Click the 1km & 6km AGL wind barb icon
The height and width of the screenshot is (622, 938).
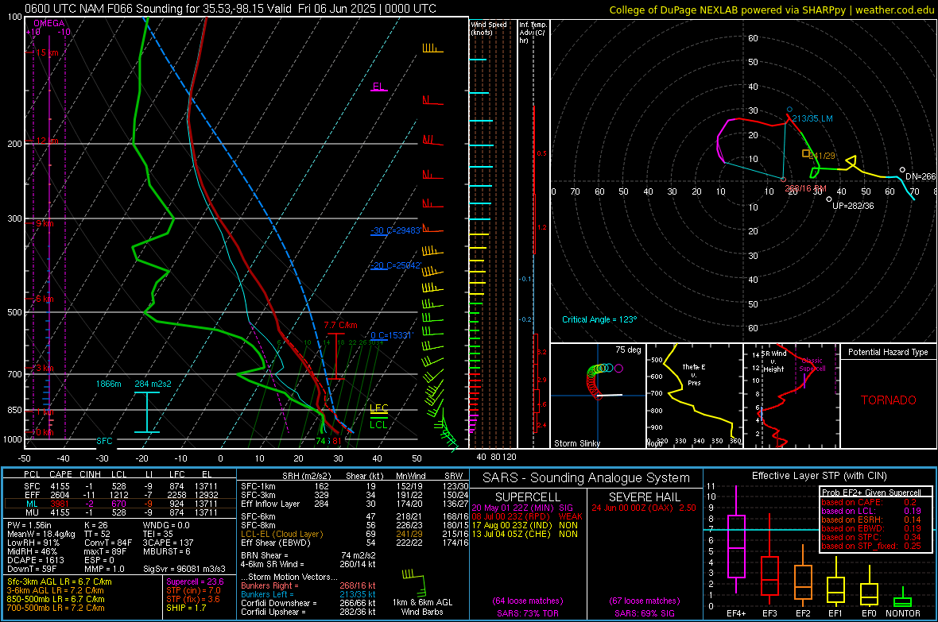pyautogui.click(x=415, y=582)
